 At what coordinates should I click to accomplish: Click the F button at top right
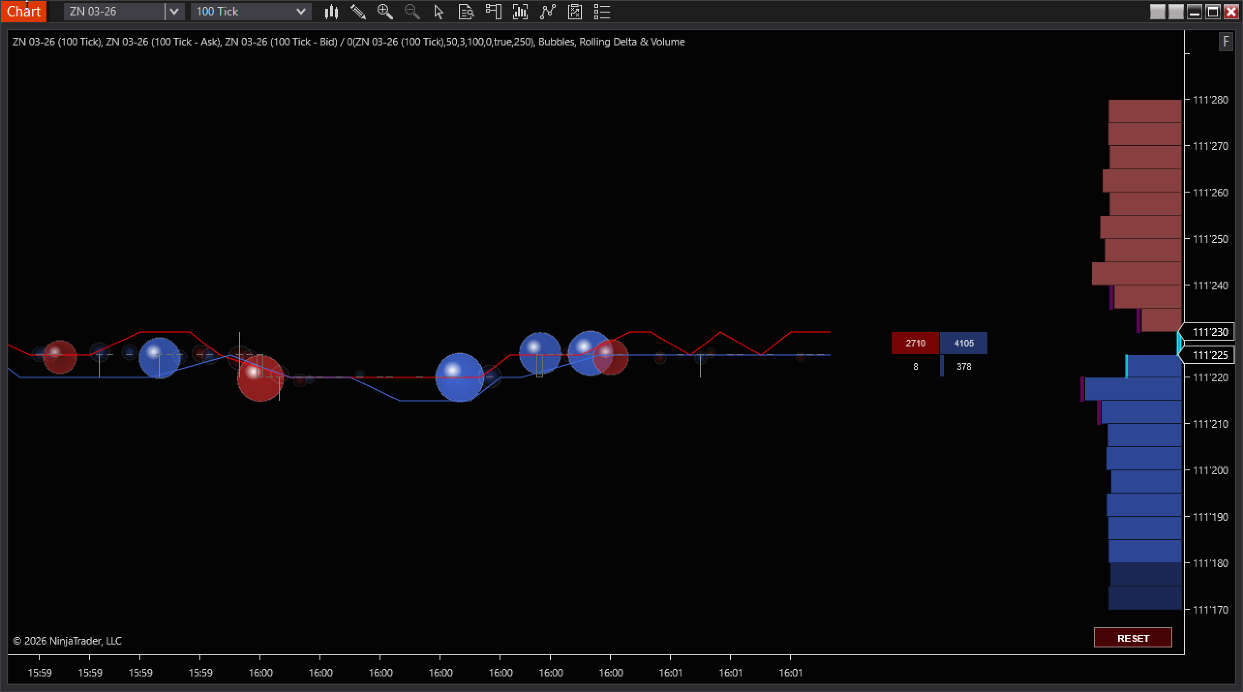[x=1226, y=42]
